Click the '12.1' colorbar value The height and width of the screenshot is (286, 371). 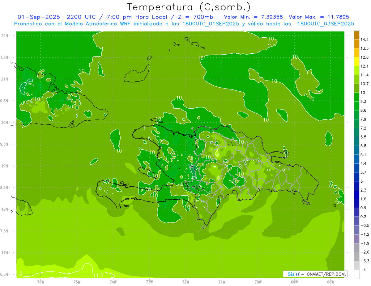pos(365,66)
